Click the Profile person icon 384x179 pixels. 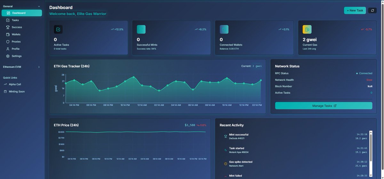pyautogui.click(x=8, y=49)
